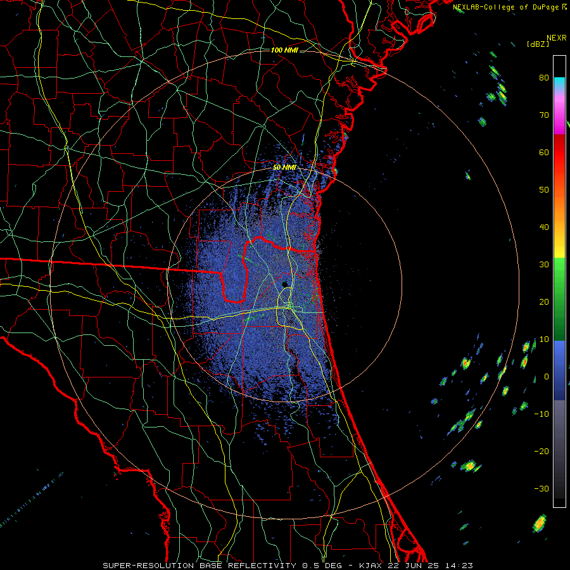The height and width of the screenshot is (570, 570).
Task: Click the 80 value on the dBZ scale
Action: point(544,78)
